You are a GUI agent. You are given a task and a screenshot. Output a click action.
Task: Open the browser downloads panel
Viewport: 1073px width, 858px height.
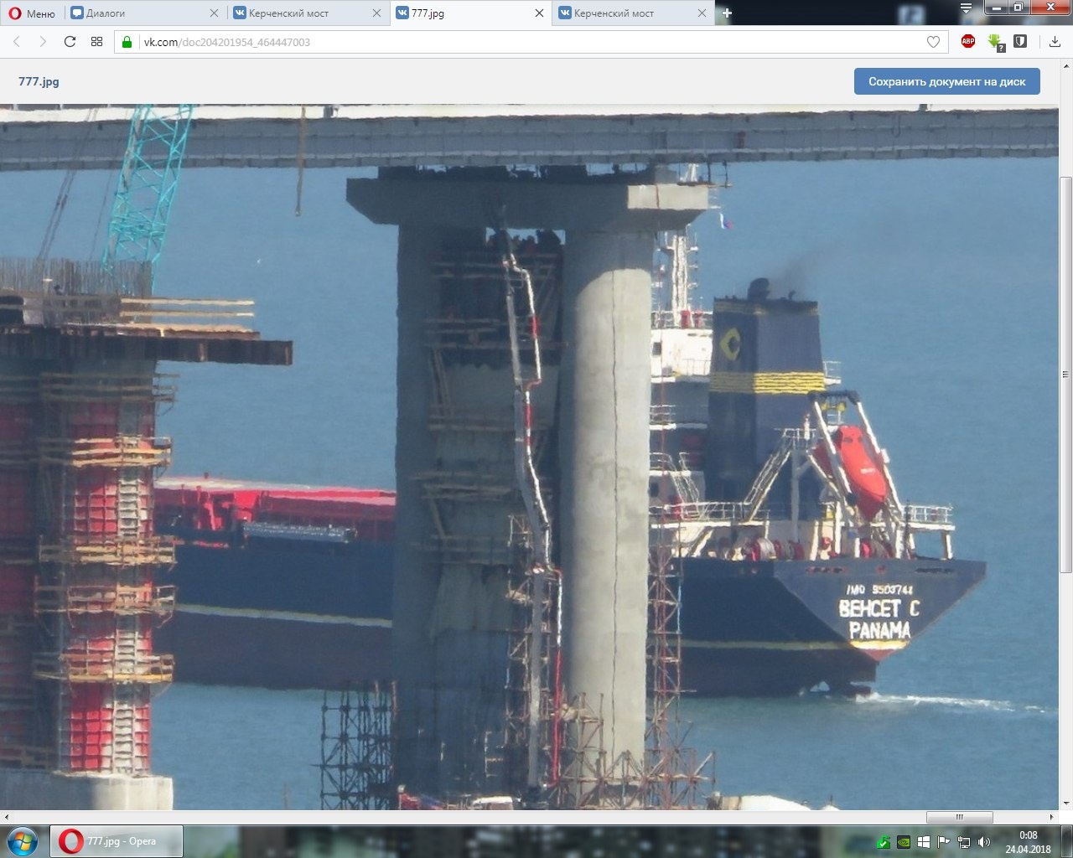click(x=1055, y=42)
